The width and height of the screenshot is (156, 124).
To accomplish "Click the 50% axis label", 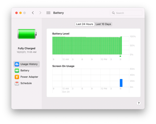I will click(132, 46).
